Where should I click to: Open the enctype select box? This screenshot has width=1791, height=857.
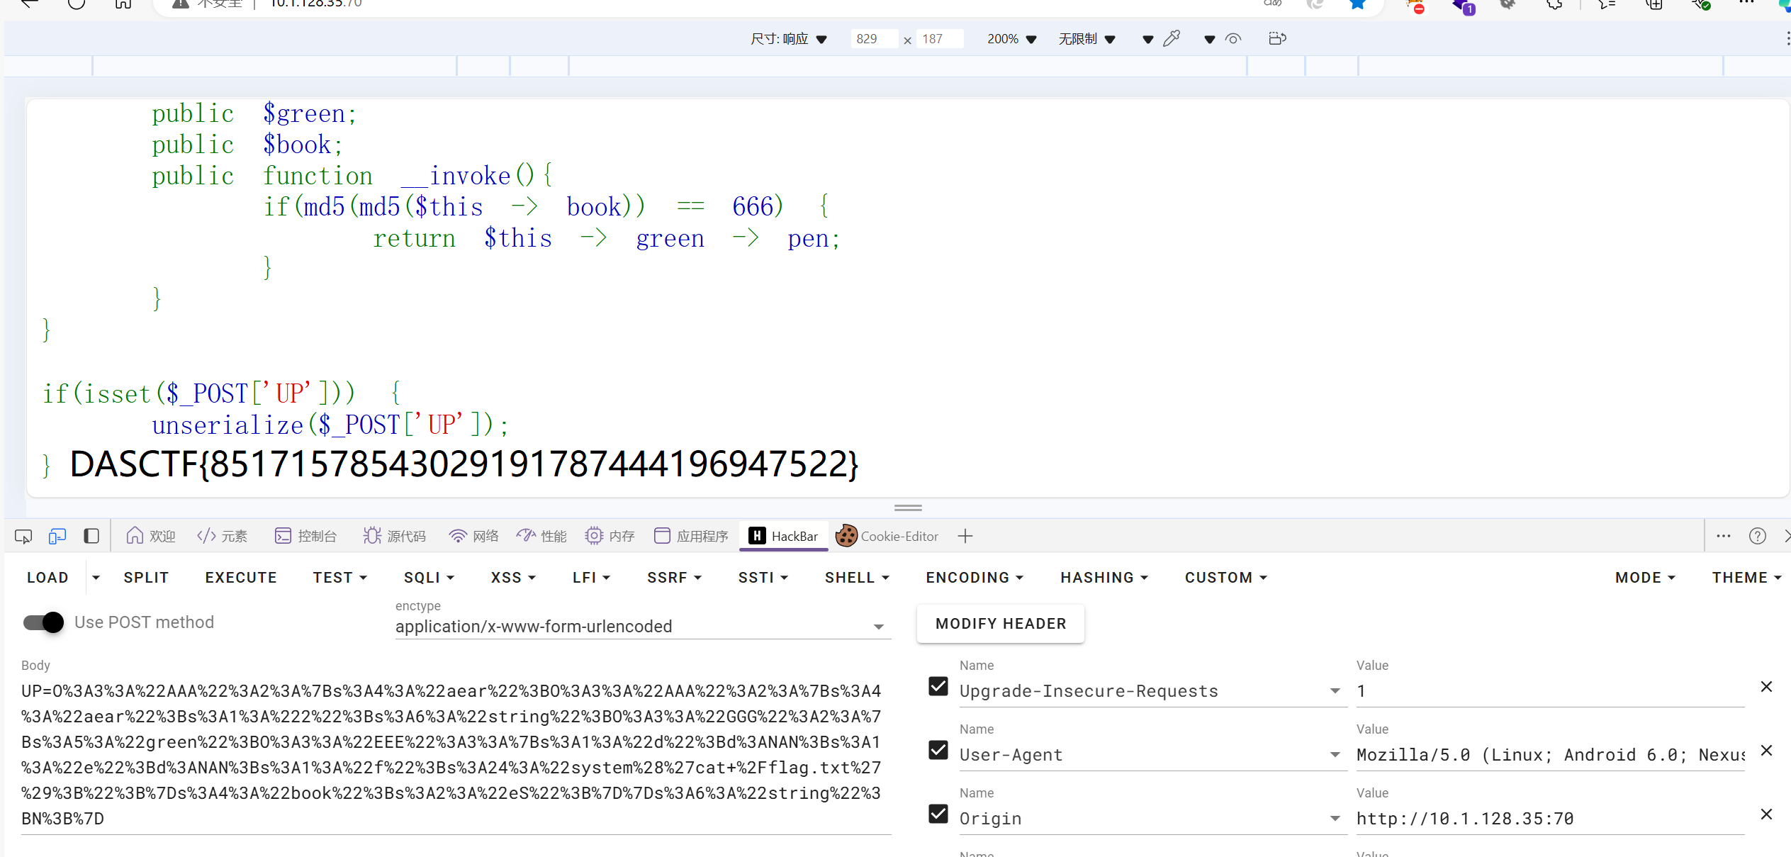pyautogui.click(x=642, y=627)
